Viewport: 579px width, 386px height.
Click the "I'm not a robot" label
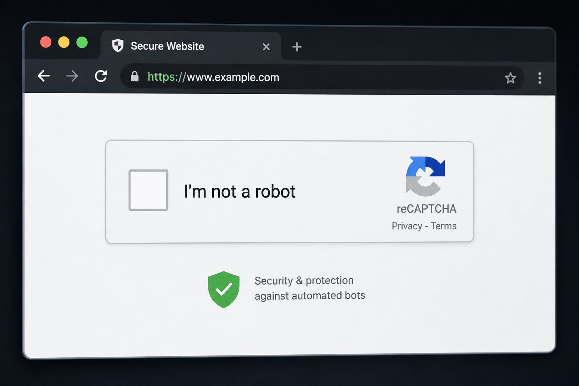click(x=240, y=191)
